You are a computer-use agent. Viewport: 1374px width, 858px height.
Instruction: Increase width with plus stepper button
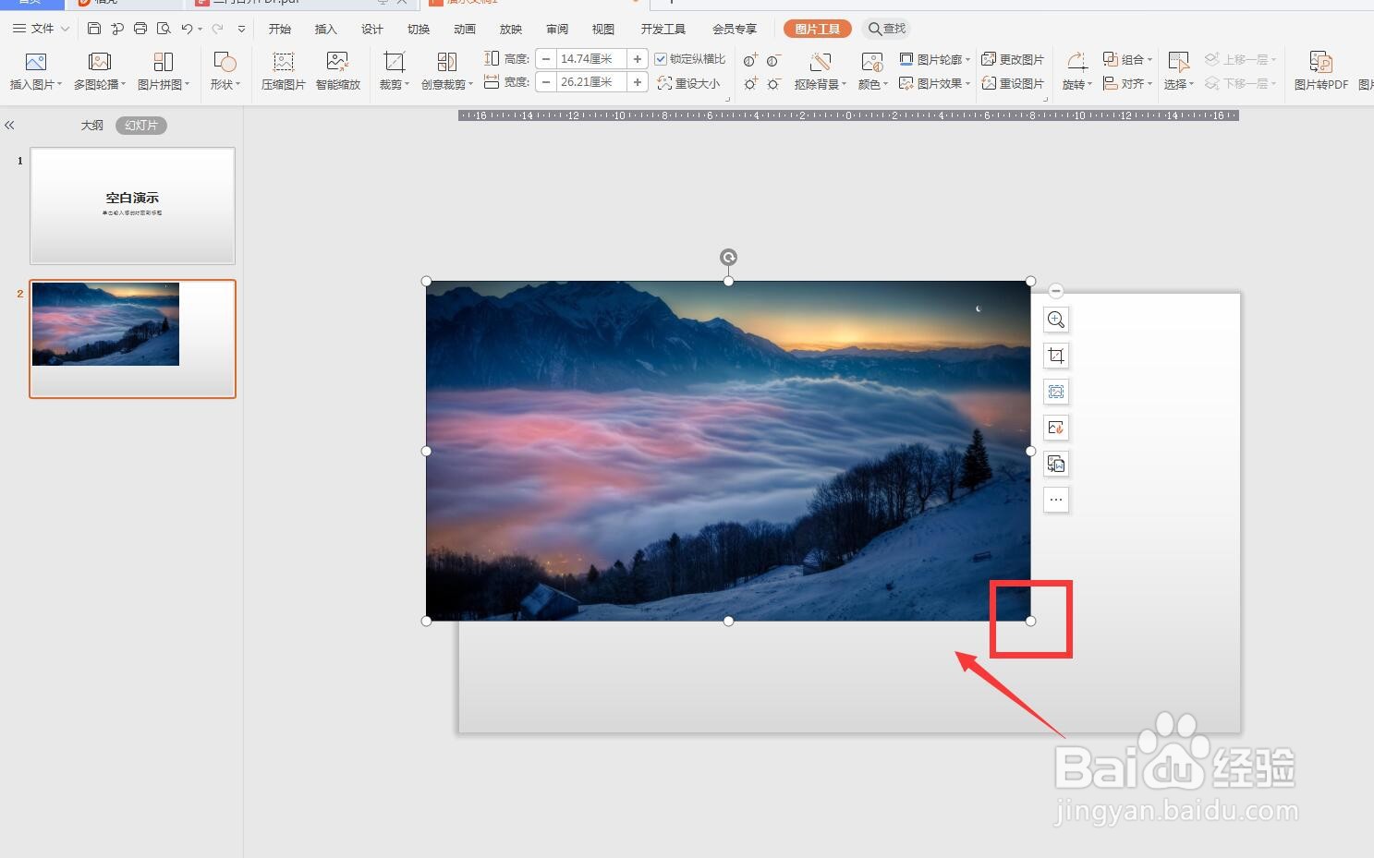coord(638,82)
